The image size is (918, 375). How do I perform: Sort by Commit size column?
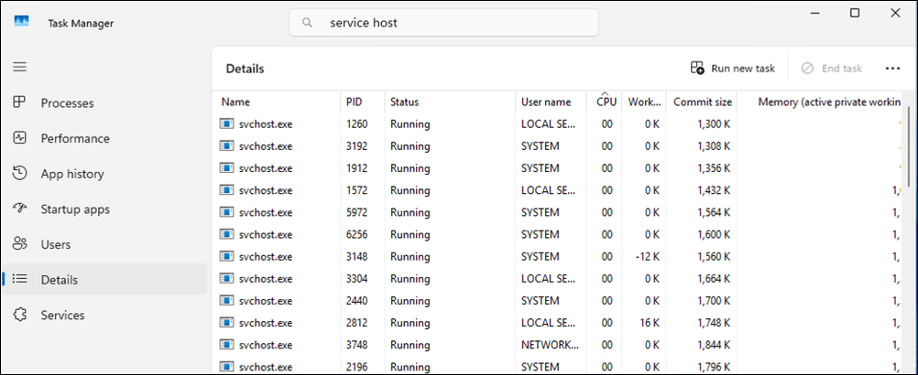pyautogui.click(x=702, y=102)
